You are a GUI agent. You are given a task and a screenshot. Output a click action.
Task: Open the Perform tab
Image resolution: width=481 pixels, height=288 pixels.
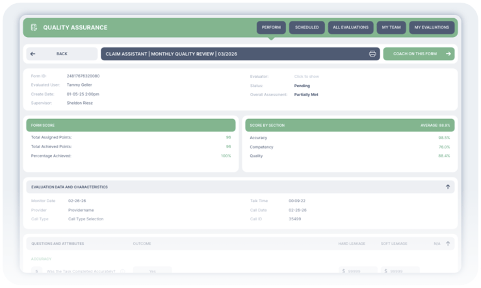click(271, 27)
